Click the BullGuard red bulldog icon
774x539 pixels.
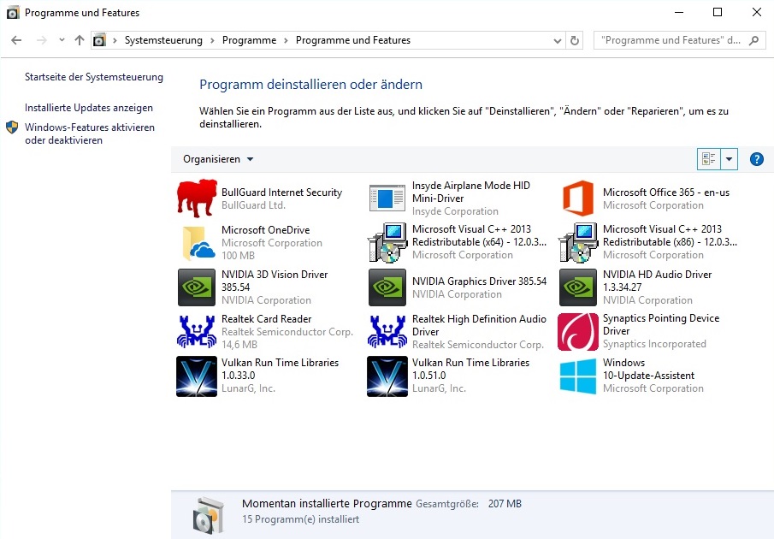[x=197, y=198]
